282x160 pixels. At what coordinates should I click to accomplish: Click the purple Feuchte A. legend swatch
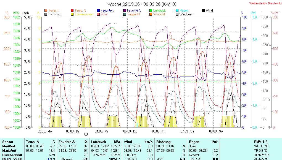(125, 10)
